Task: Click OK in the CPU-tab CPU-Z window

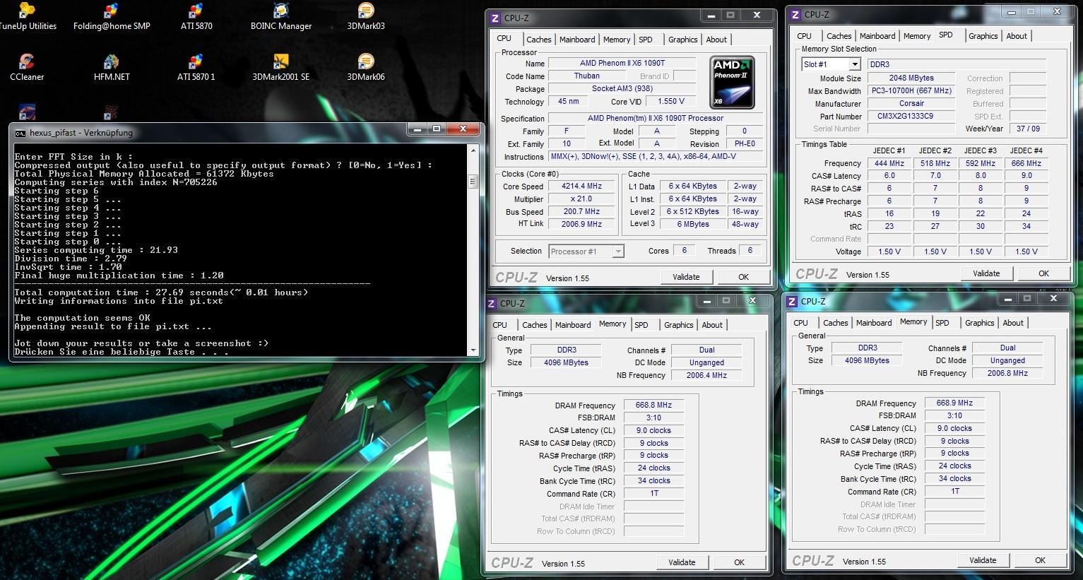Action: coord(743,277)
